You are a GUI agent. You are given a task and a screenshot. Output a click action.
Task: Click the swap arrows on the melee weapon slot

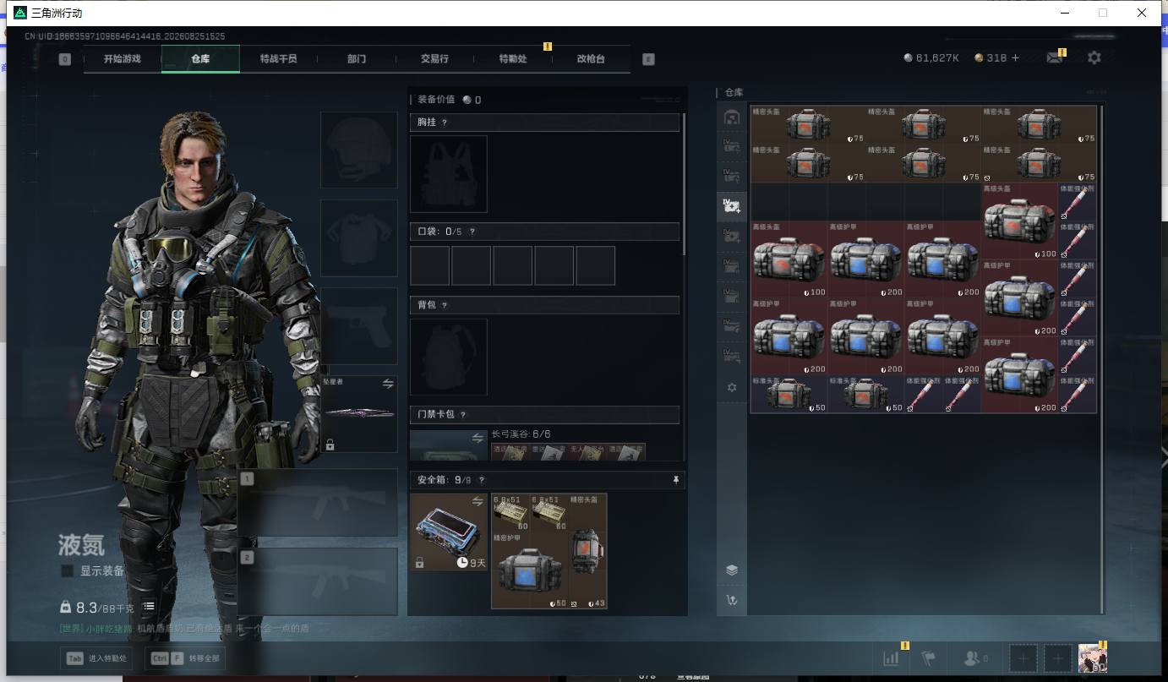pyautogui.click(x=388, y=384)
